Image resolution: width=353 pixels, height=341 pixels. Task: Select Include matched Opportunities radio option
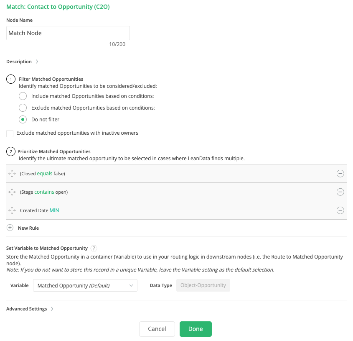pos(23,96)
